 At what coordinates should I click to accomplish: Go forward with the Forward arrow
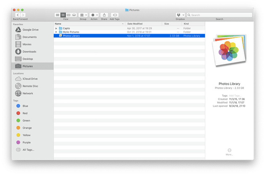point(23,15)
